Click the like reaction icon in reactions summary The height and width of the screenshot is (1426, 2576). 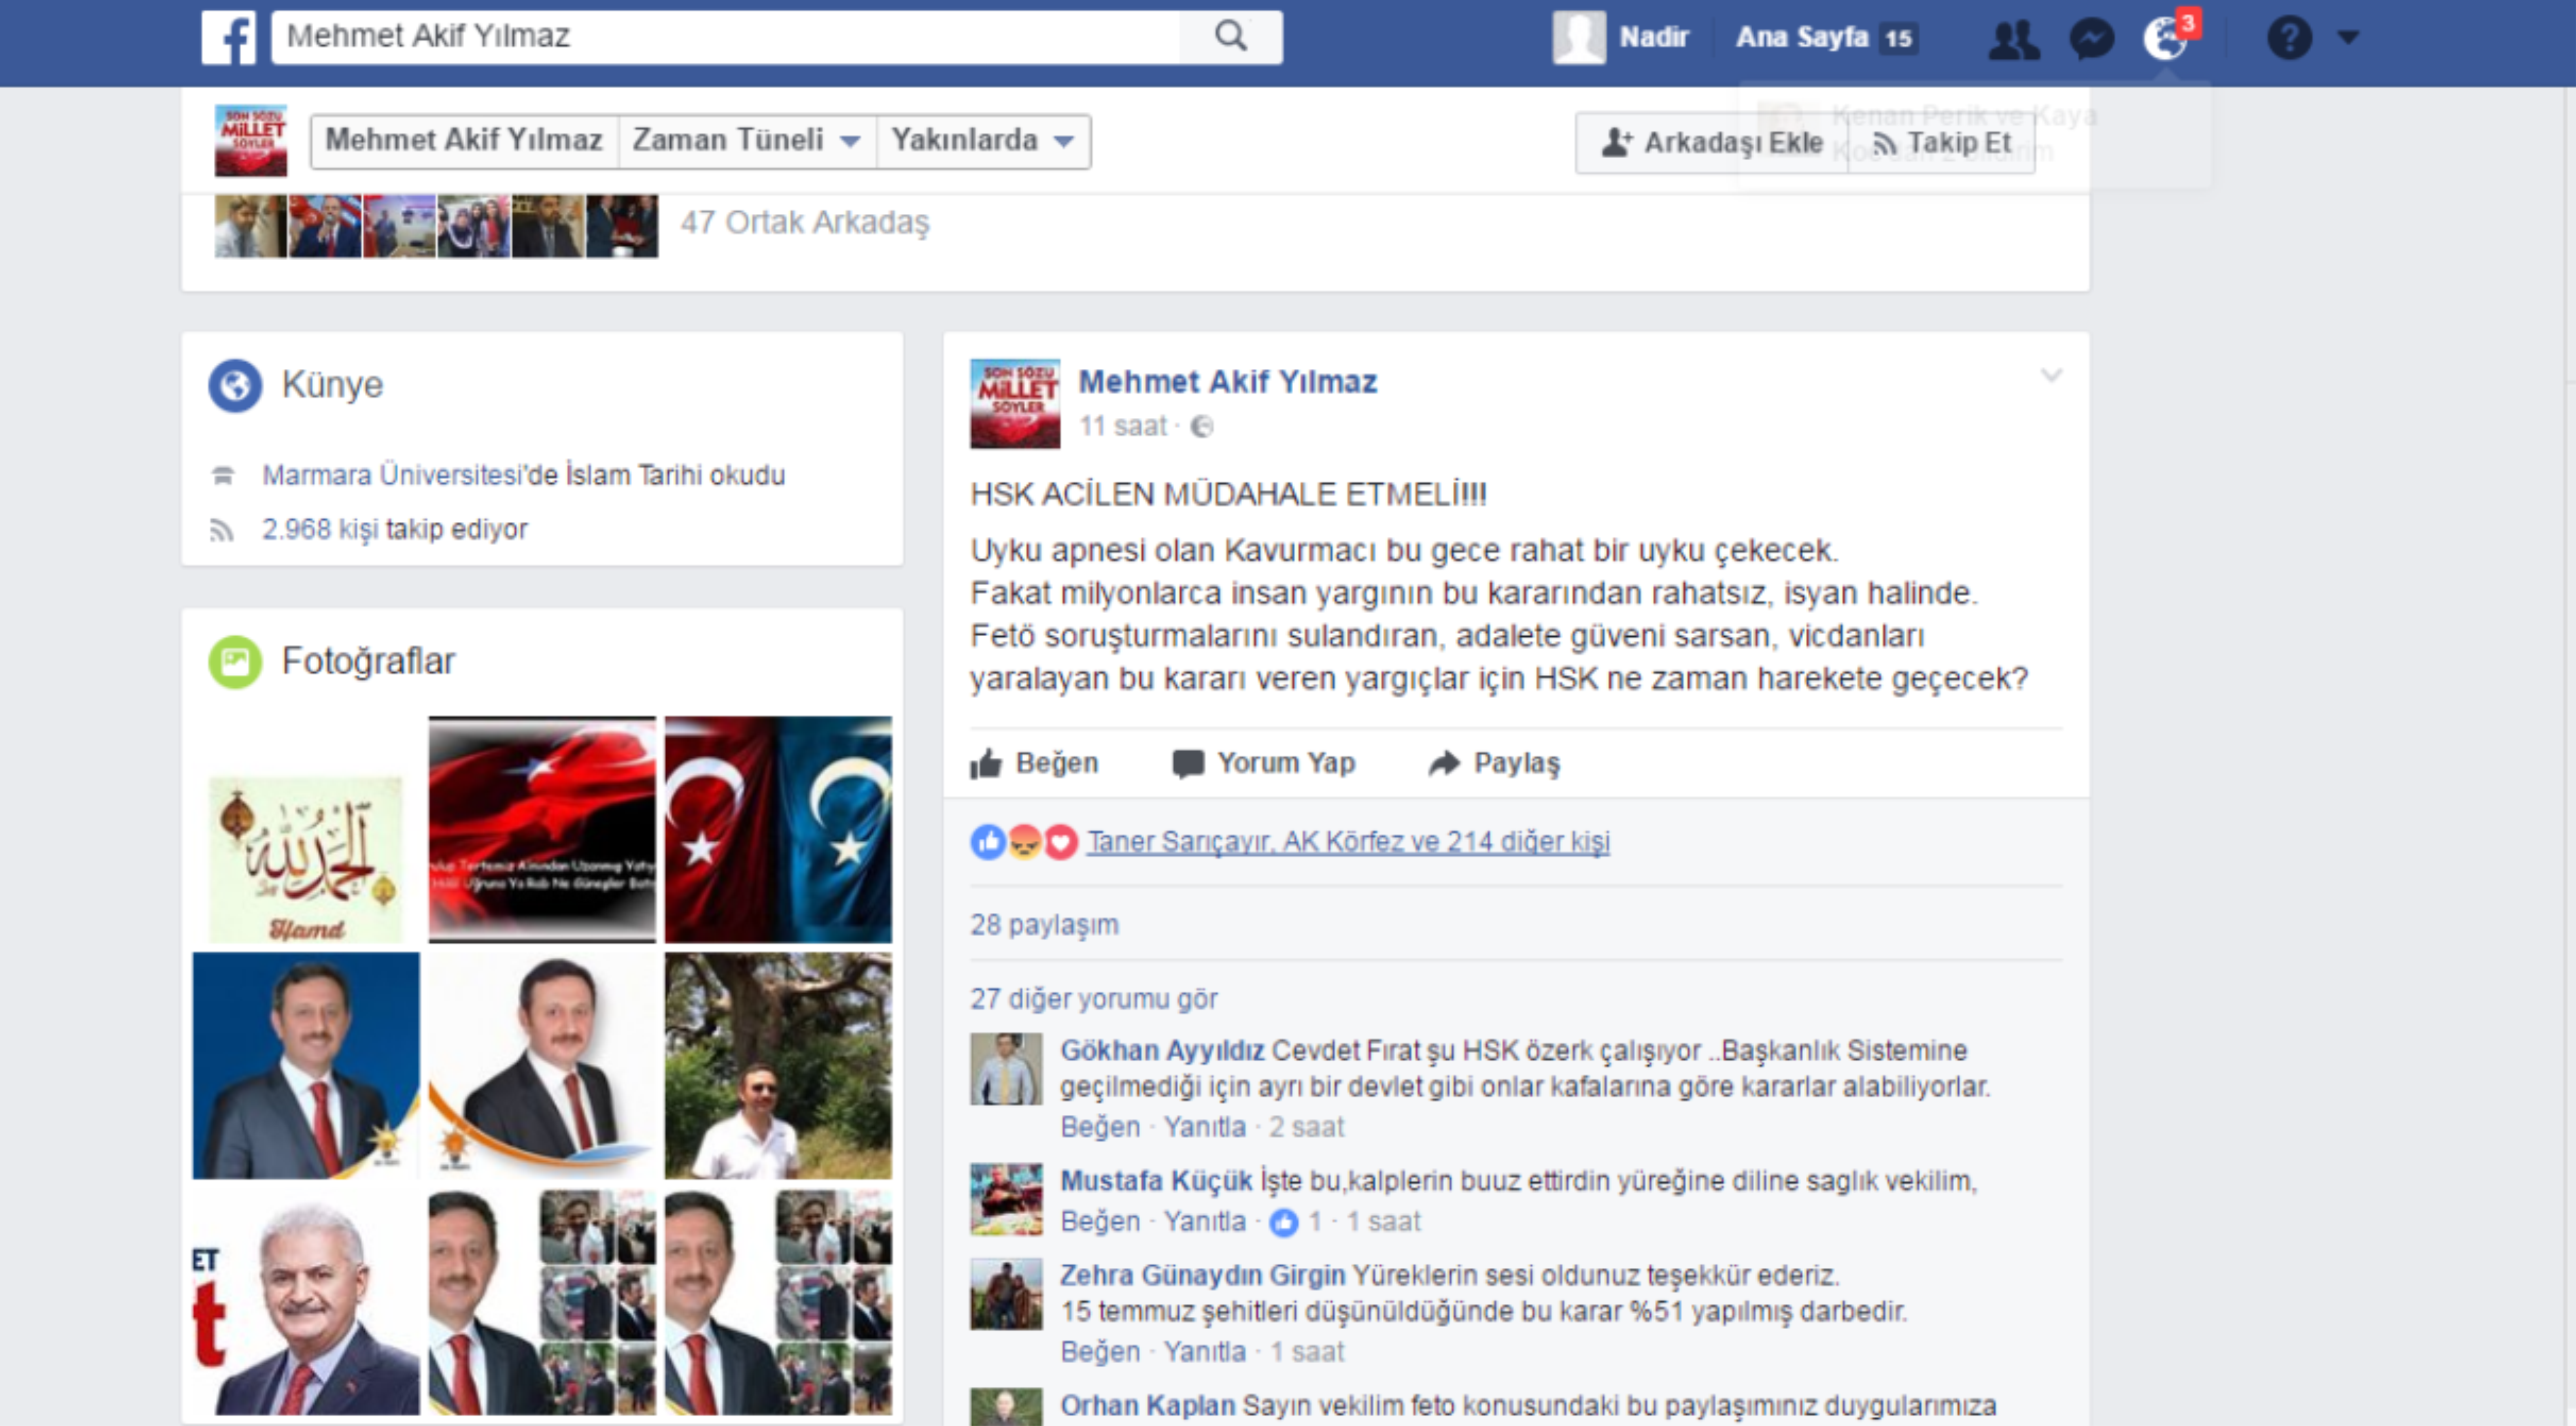click(988, 842)
